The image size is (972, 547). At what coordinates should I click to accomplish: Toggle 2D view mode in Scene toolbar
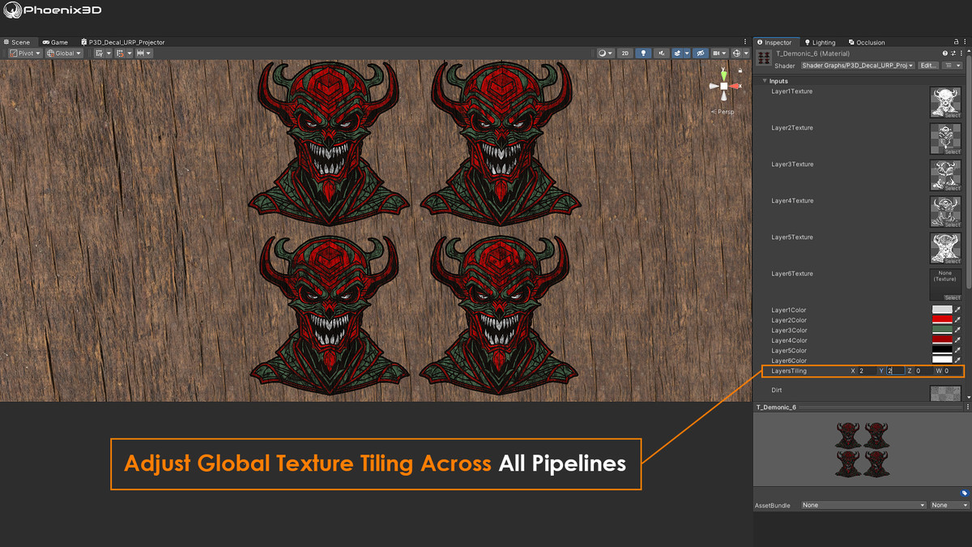pos(625,53)
